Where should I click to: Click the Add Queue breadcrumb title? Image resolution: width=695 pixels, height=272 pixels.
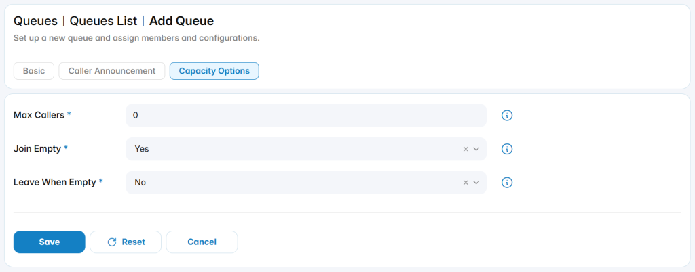[x=181, y=21]
